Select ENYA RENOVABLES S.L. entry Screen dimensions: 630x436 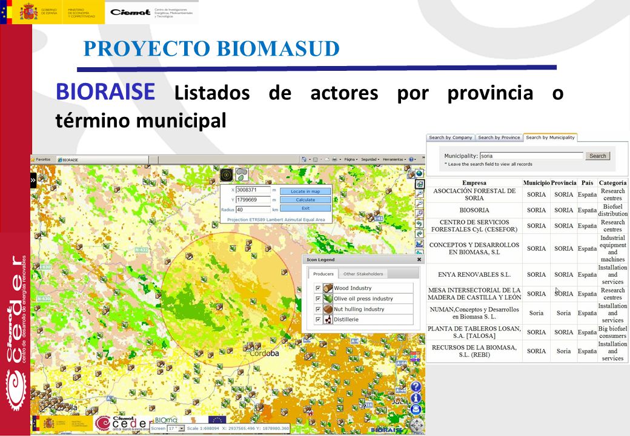(474, 274)
